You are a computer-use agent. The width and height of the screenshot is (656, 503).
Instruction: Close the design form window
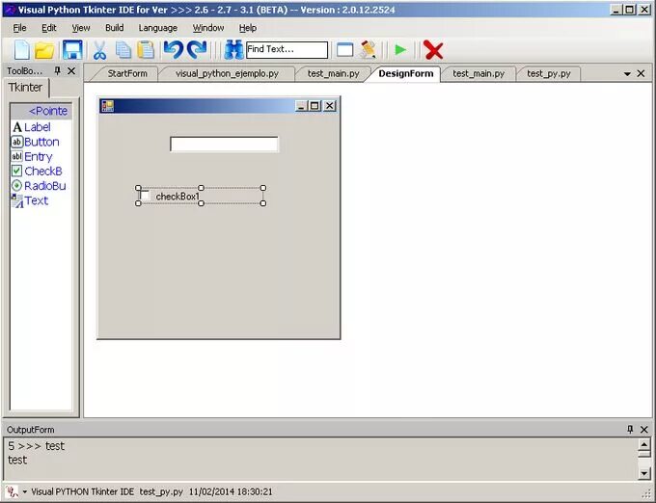pyautogui.click(x=330, y=106)
